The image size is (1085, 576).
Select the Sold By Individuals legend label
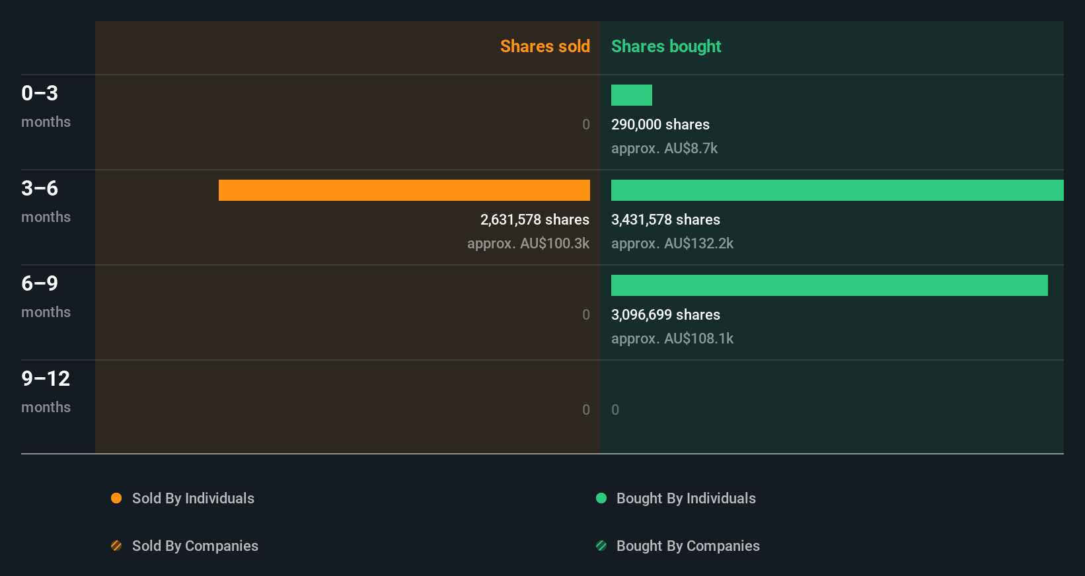coord(193,498)
